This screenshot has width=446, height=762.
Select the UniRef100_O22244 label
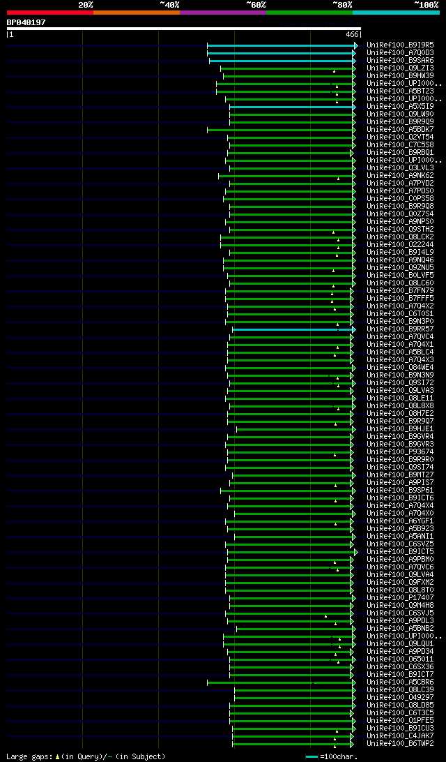tap(401, 244)
